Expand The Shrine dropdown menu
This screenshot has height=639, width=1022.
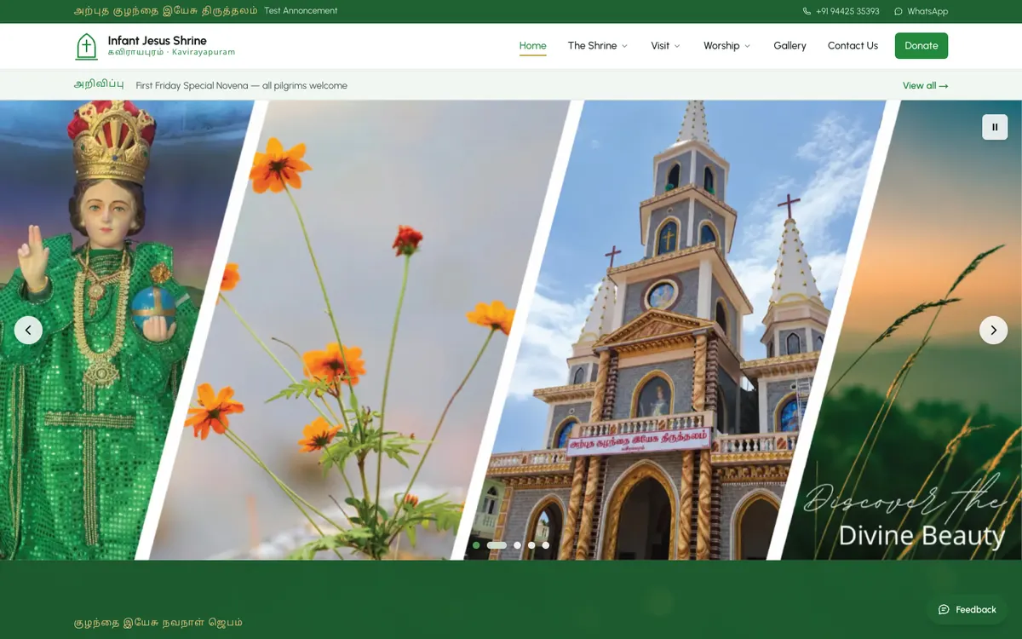(598, 46)
